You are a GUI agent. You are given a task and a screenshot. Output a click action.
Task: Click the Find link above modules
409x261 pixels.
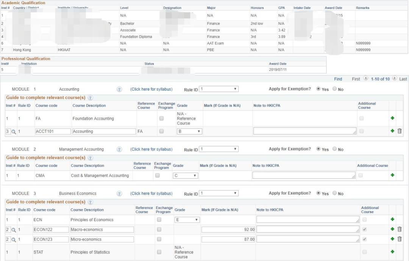pos(338,79)
